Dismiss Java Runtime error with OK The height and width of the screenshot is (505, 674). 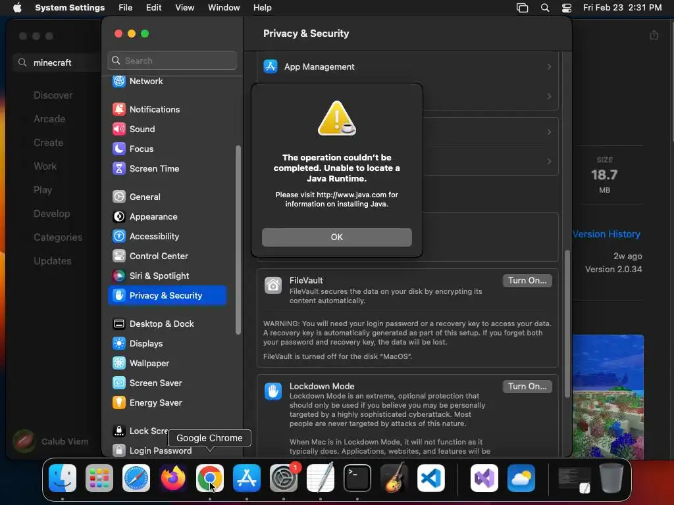click(336, 237)
